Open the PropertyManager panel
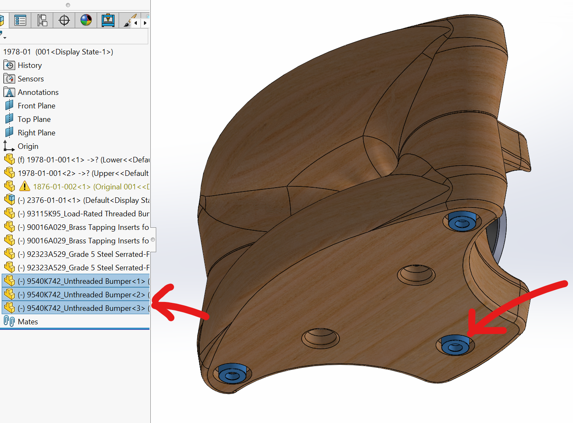 (x=20, y=20)
